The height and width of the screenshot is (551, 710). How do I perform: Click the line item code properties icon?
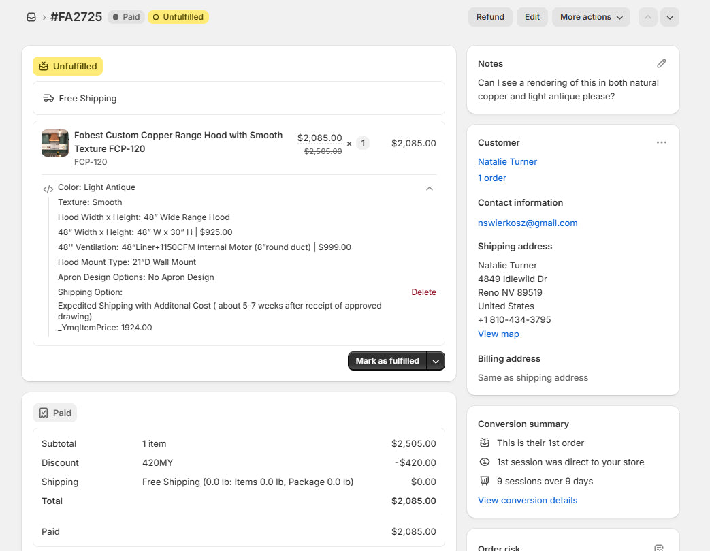[48, 189]
